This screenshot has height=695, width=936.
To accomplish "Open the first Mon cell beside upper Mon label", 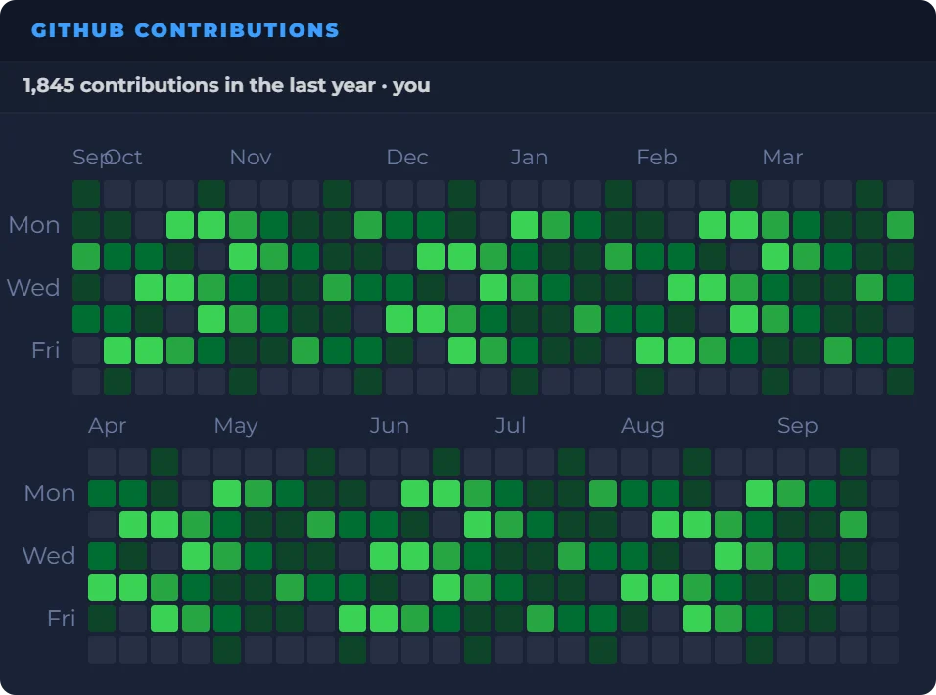I will point(86,225).
